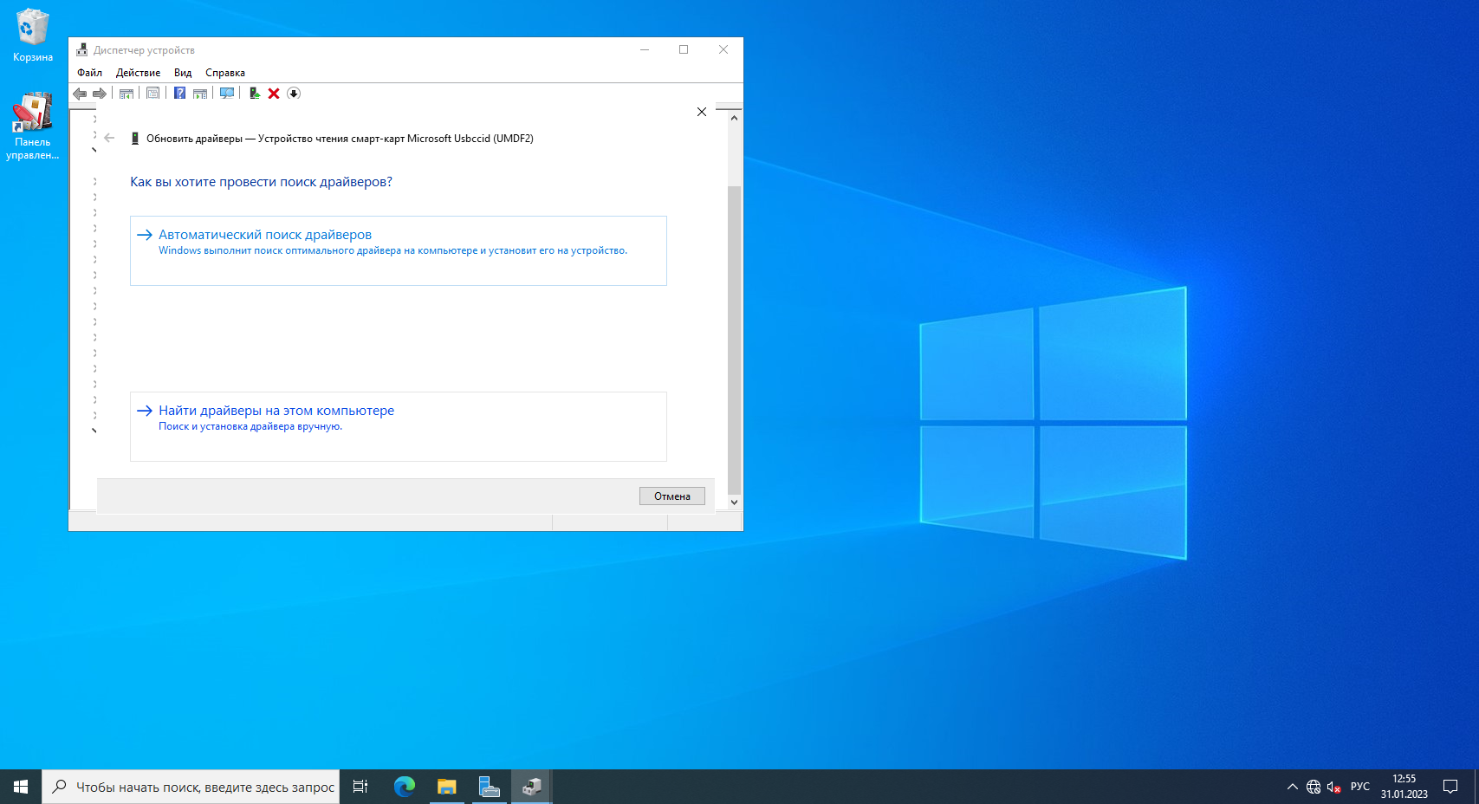Open the Корзина desktop icon
Screen dimensions: 1479x804
(x=33, y=35)
